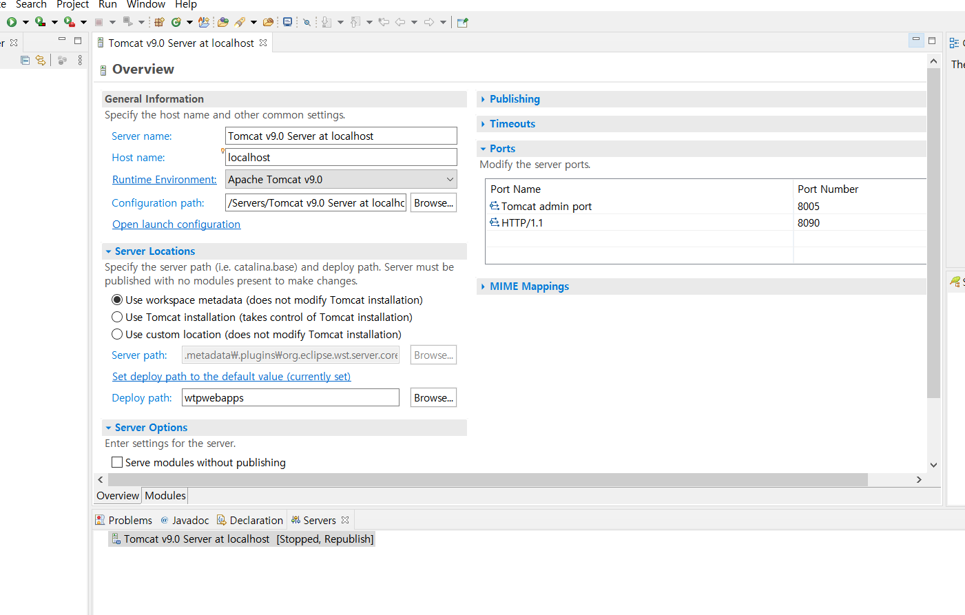
Task: Click the green Run button in toolbar
Action: point(12,22)
